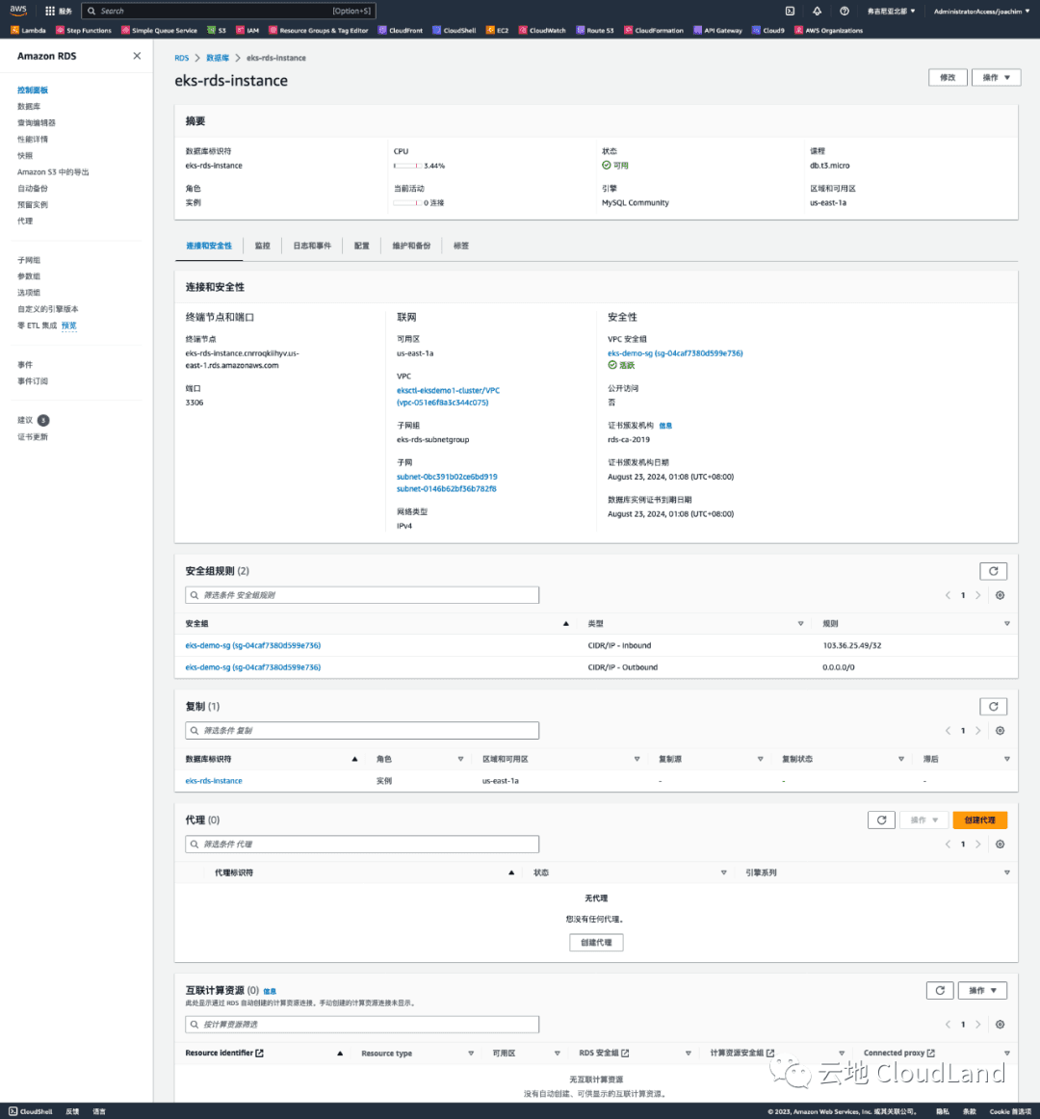Open 操作 dropdown in 互联计算资源 section
The width and height of the screenshot is (1040, 1119).
[x=982, y=990]
